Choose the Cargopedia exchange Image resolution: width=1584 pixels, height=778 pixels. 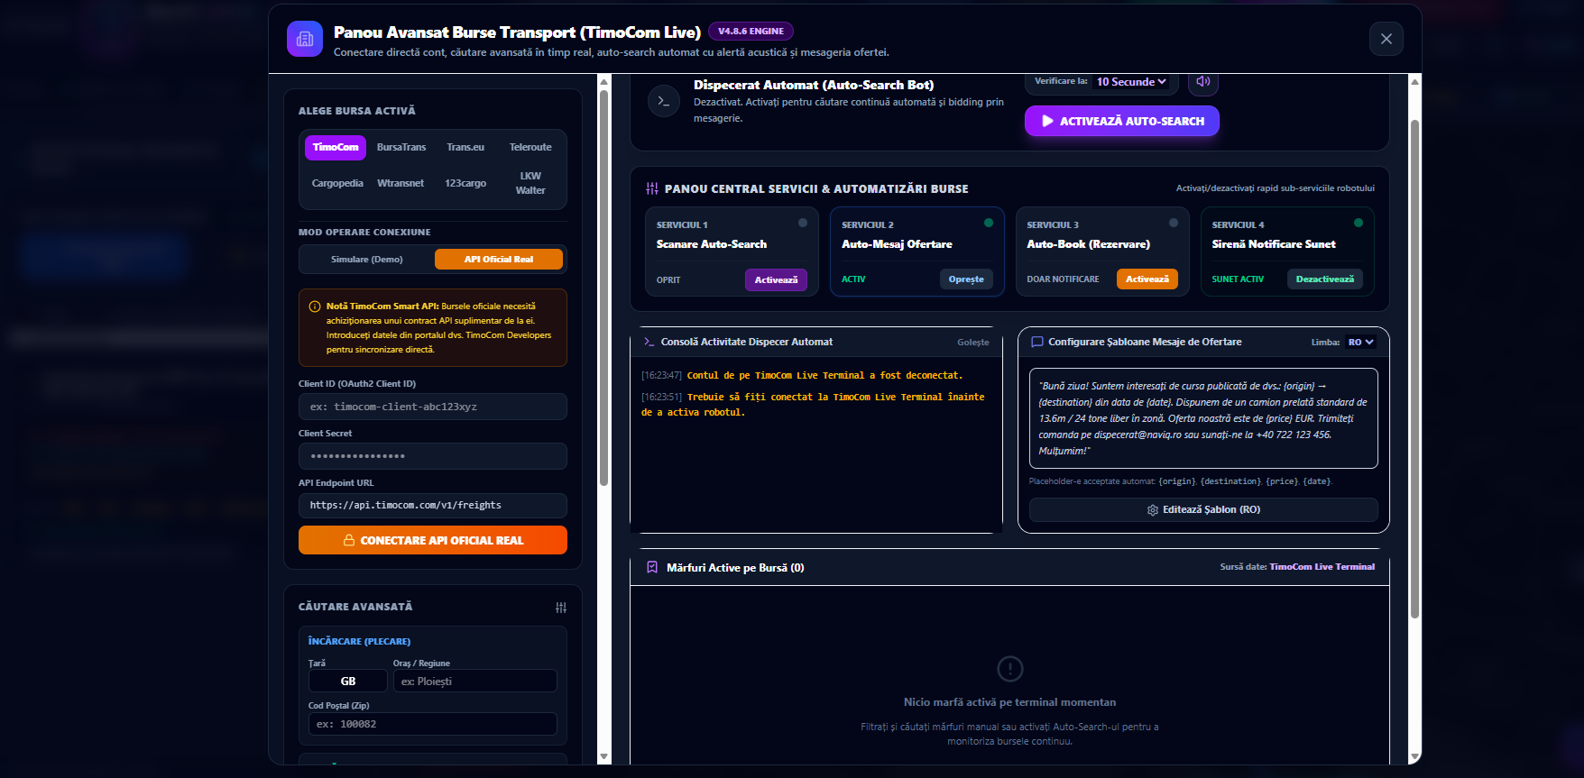tap(337, 183)
